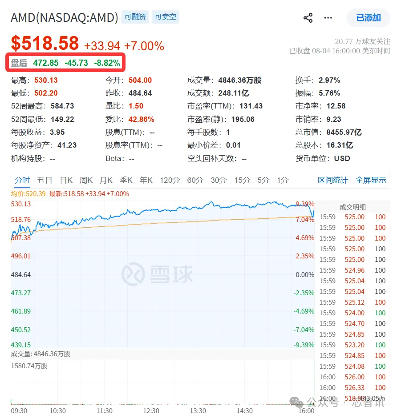The image size is (397, 418).
Task: Click the share icon
Action: point(308,18)
